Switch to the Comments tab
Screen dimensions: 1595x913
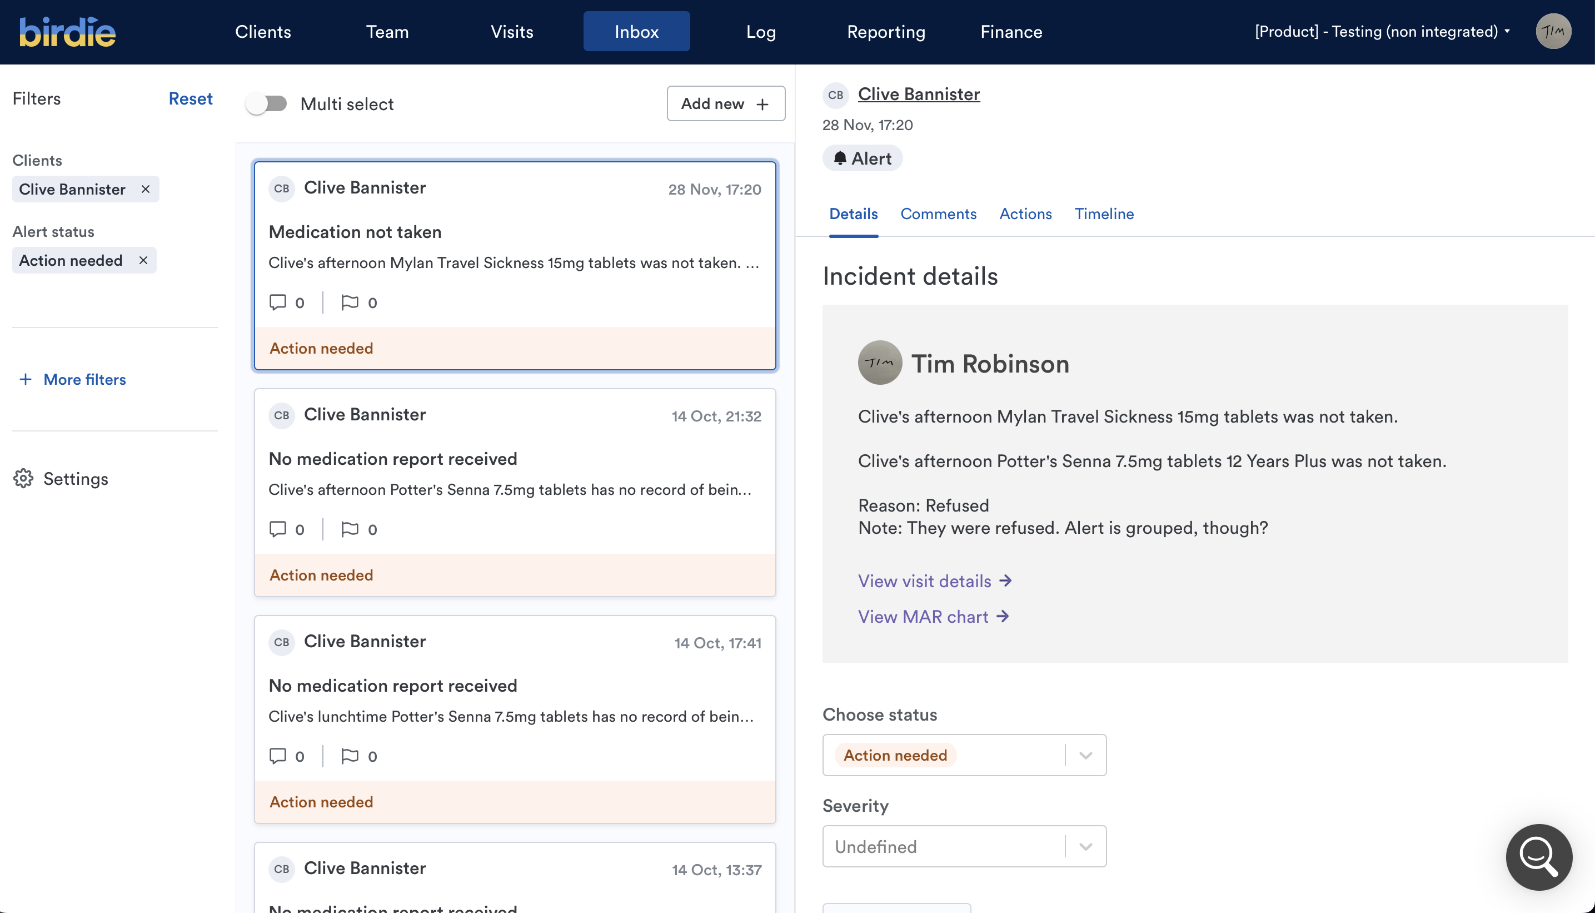point(938,214)
